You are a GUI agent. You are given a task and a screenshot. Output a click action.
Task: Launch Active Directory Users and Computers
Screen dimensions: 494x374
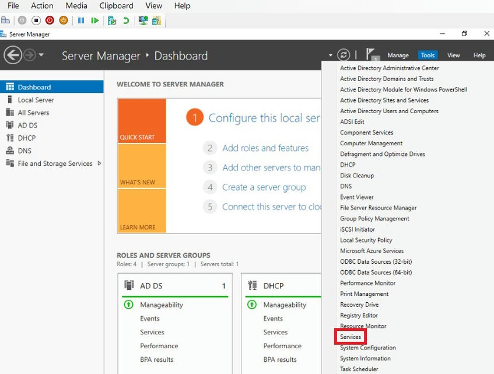(x=389, y=111)
